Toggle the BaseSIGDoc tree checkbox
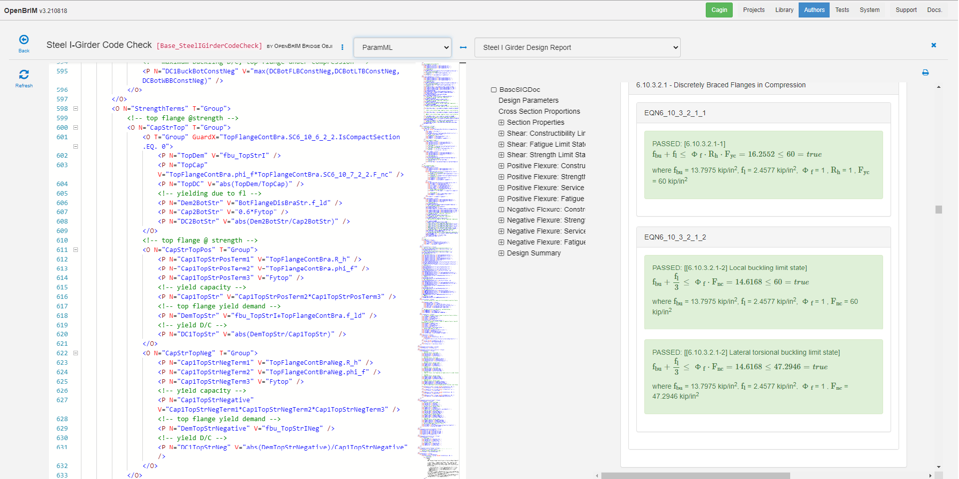This screenshot has width=959, height=479. point(493,90)
